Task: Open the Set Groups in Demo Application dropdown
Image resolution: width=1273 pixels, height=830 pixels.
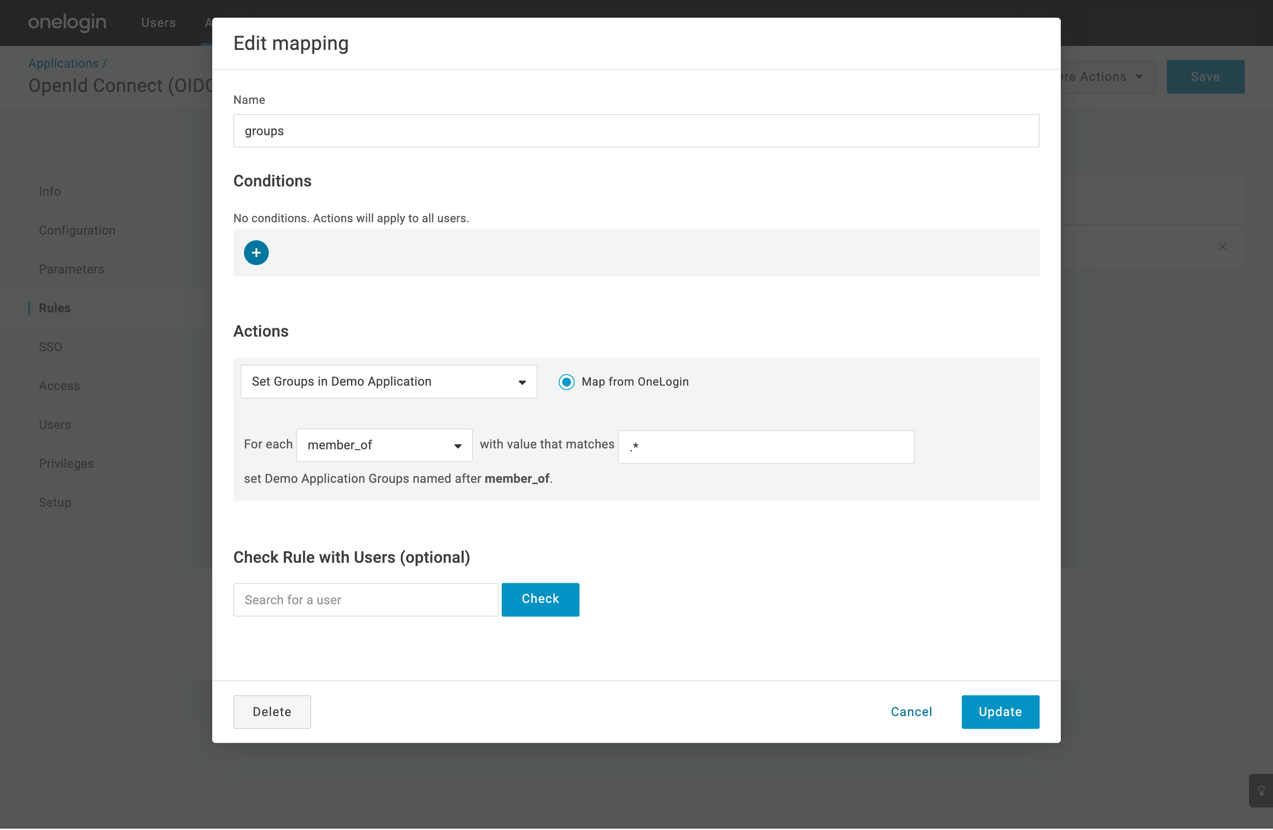Action: point(389,382)
